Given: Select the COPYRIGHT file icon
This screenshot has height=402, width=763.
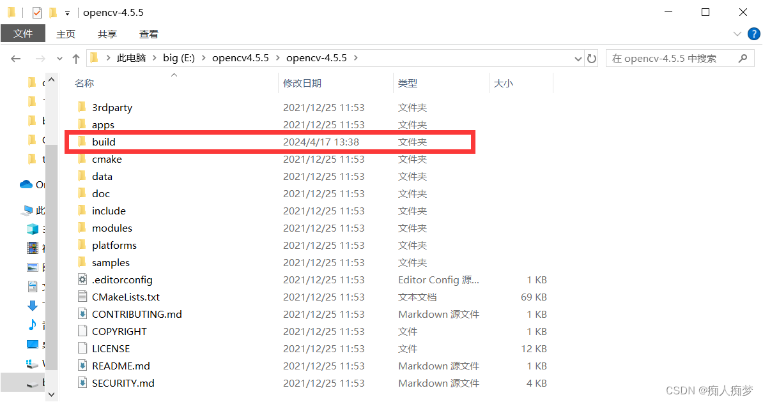Looking at the screenshot, I should (82, 331).
